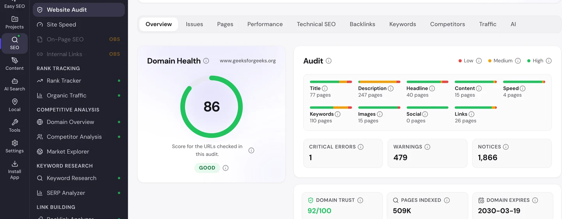Click info icon next to Pages Indexed
Image resolution: width=562 pixels, height=219 pixels.
click(x=447, y=200)
